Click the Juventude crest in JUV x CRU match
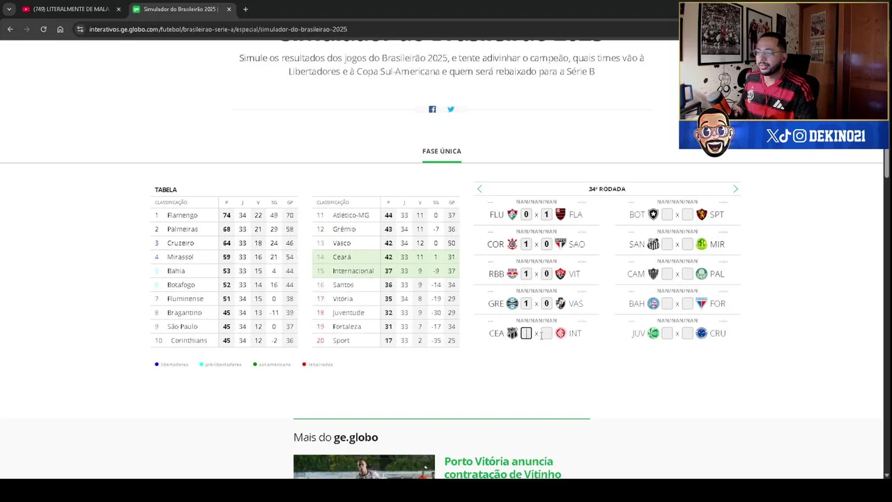The image size is (892, 502). pyautogui.click(x=653, y=333)
